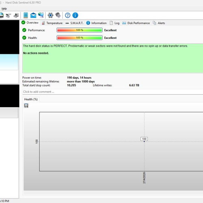Click the surface test toolbar icon
Screen dimensions: 203x203
8,15
